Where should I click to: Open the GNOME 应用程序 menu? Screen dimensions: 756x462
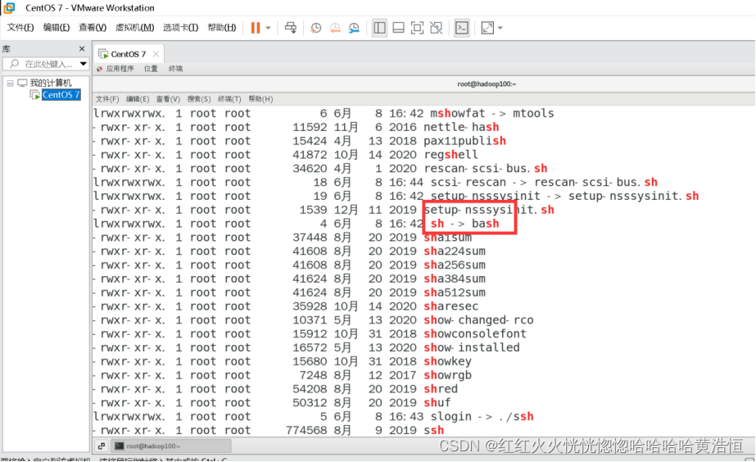coord(120,69)
